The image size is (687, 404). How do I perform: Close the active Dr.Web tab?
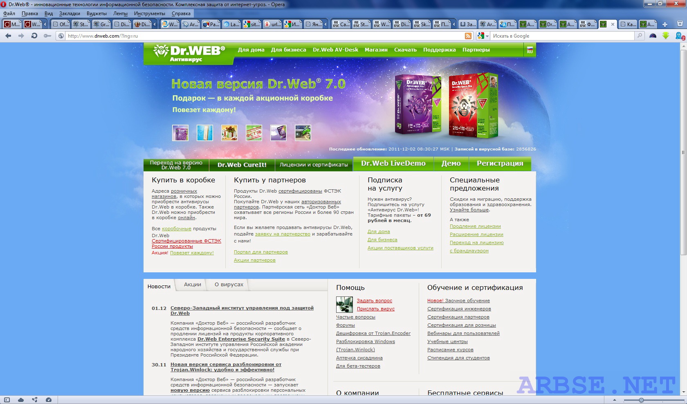(612, 24)
